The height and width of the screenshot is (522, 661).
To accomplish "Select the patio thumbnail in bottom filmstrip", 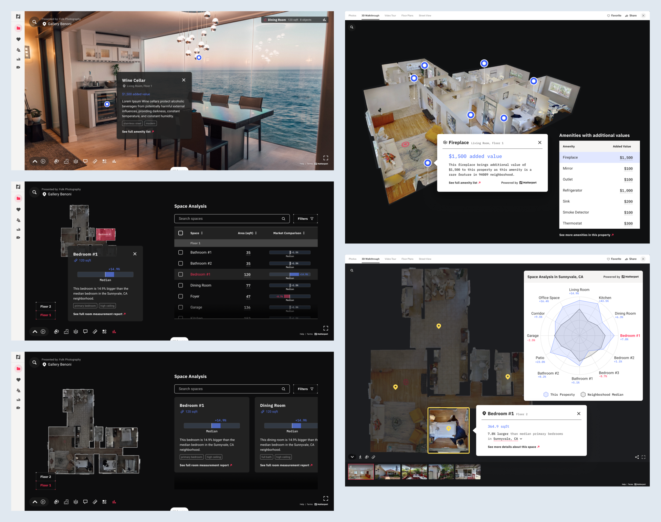I will tap(415, 472).
